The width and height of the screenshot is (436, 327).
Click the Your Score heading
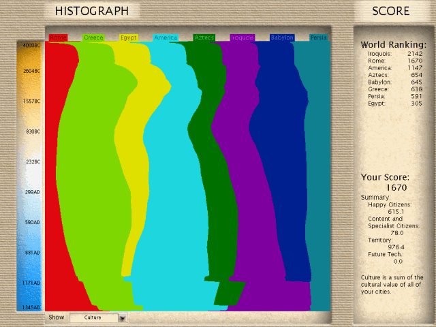pos(385,177)
